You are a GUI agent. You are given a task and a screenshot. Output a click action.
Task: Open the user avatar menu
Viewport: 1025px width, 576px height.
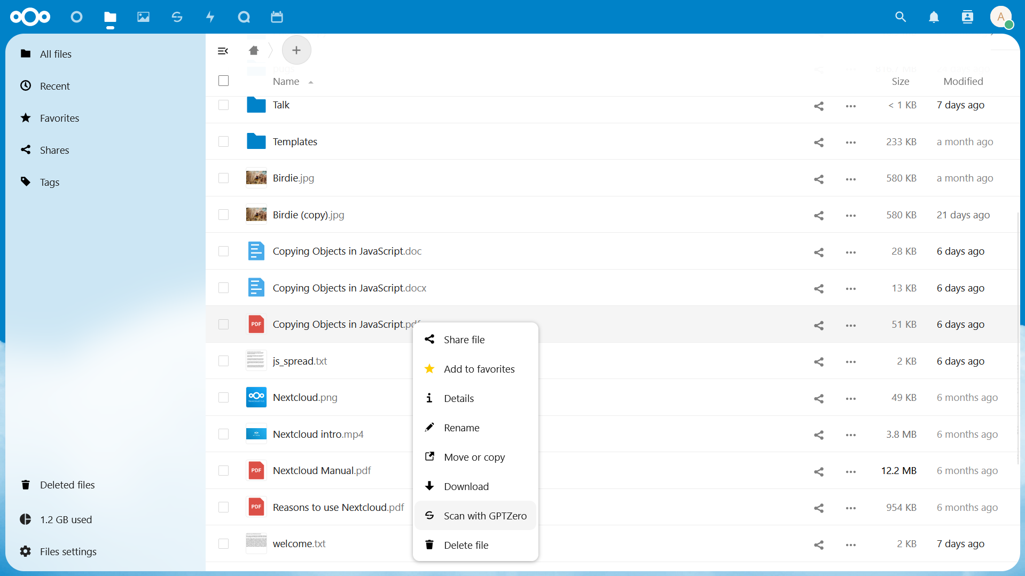1001,17
